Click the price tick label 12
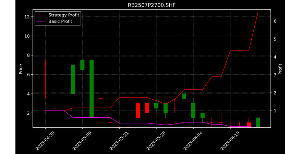This screenshot has height=154, width=301. [27, 17]
